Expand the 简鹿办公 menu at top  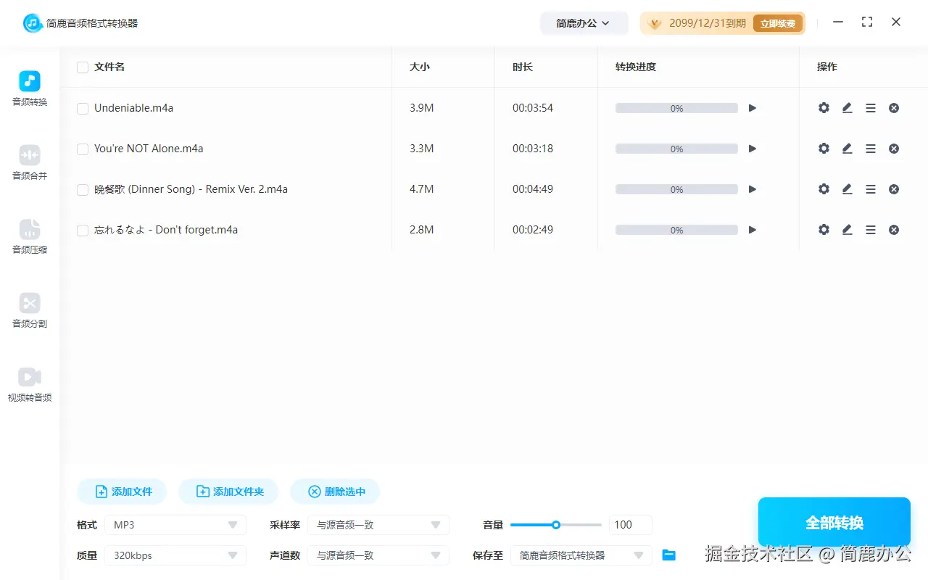(x=584, y=23)
